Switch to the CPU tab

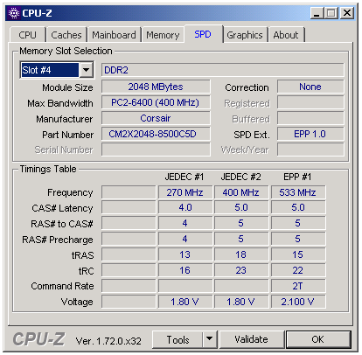(x=28, y=35)
